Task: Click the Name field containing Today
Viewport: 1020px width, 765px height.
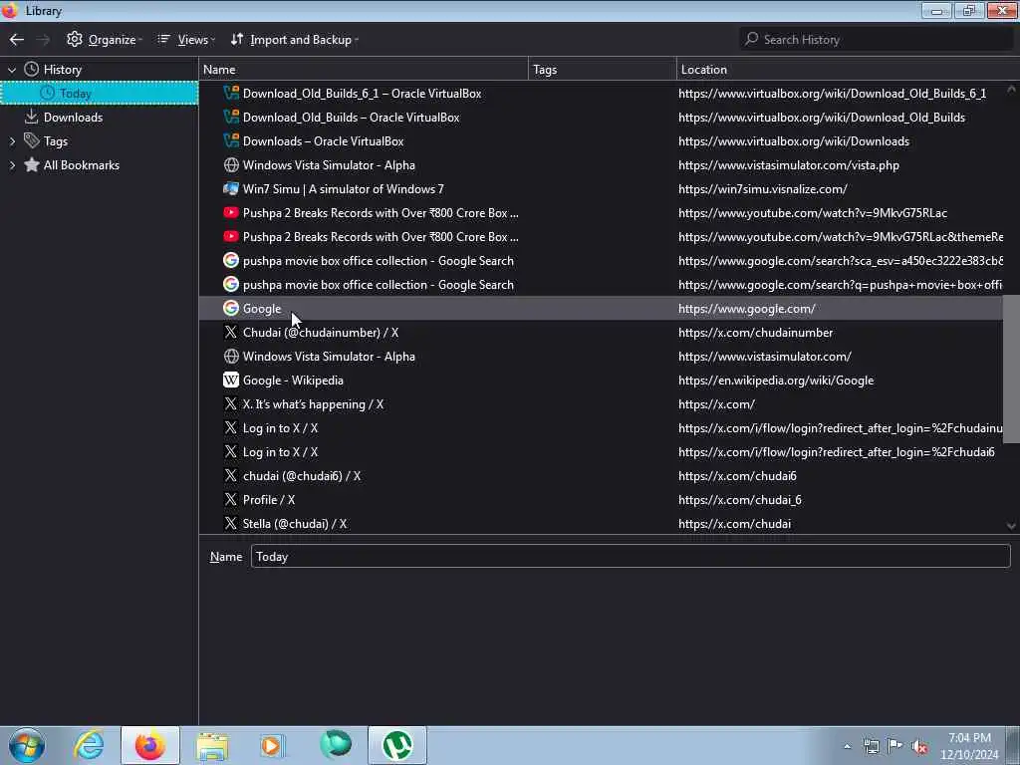Action: tap(631, 557)
